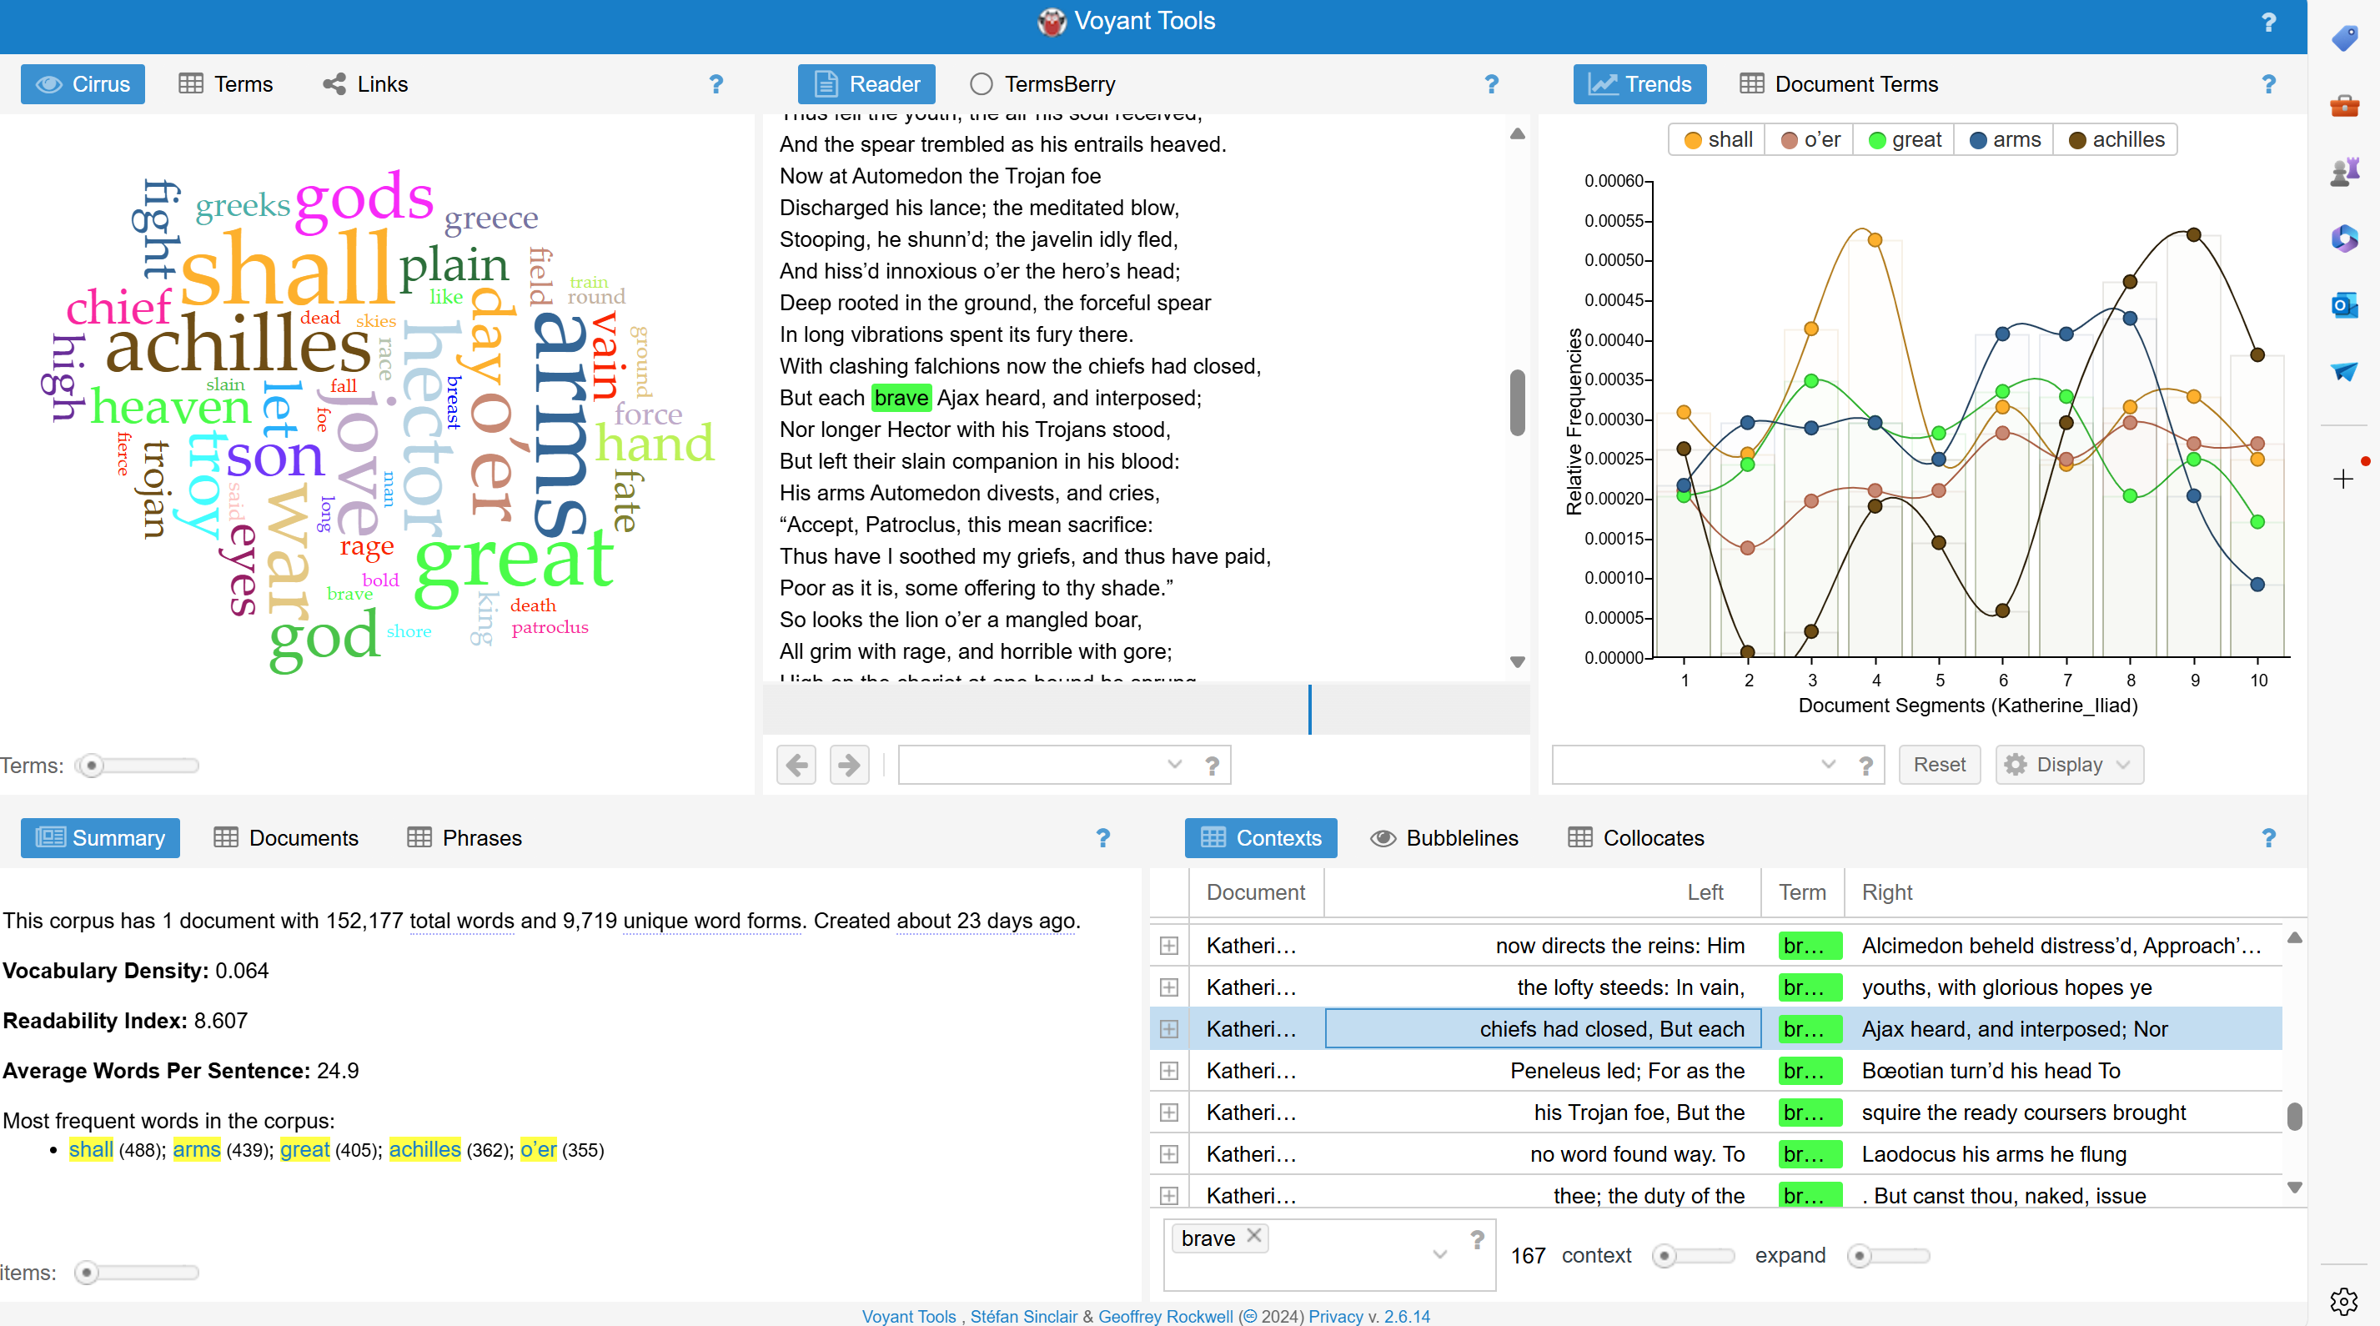Switch to the TermsBerry tab
The height and width of the screenshot is (1326, 2380).
tap(1043, 85)
